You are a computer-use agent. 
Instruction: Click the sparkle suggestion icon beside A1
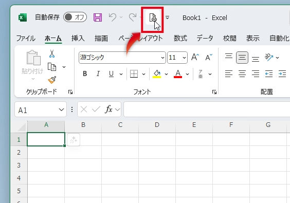pos(74,140)
